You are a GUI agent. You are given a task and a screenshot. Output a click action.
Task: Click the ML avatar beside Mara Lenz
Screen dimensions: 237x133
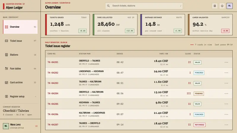[x=6, y=126]
